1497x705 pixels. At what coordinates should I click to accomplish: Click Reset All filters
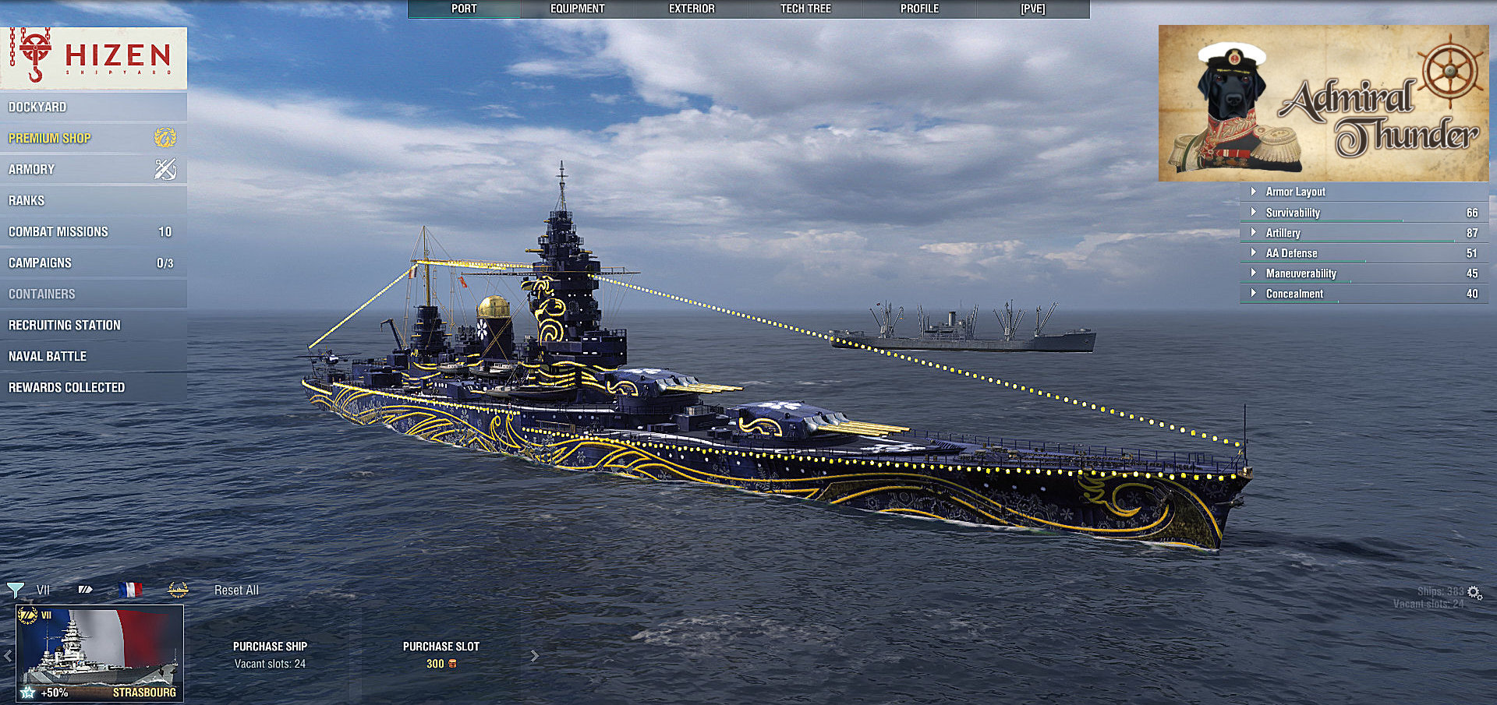236,590
